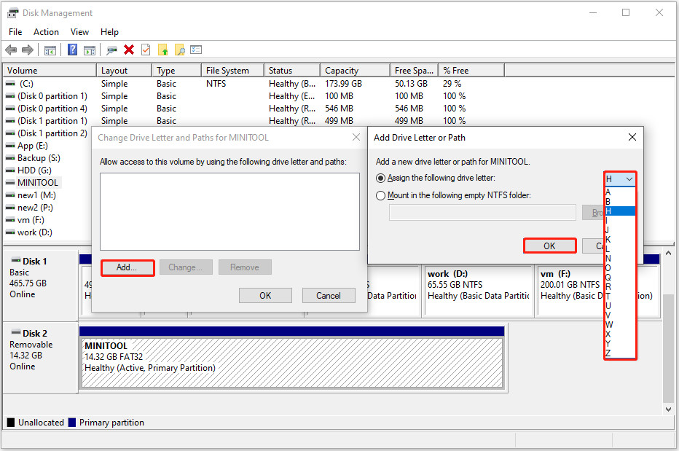Click the Add button in Change Drive Letter dialog
This screenshot has width=679, height=451.
(127, 267)
